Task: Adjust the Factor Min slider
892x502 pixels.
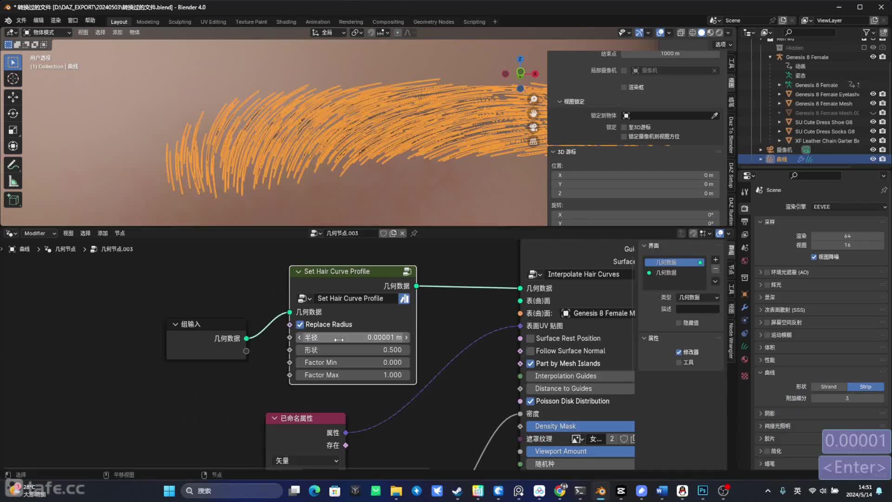Action: [x=353, y=363]
